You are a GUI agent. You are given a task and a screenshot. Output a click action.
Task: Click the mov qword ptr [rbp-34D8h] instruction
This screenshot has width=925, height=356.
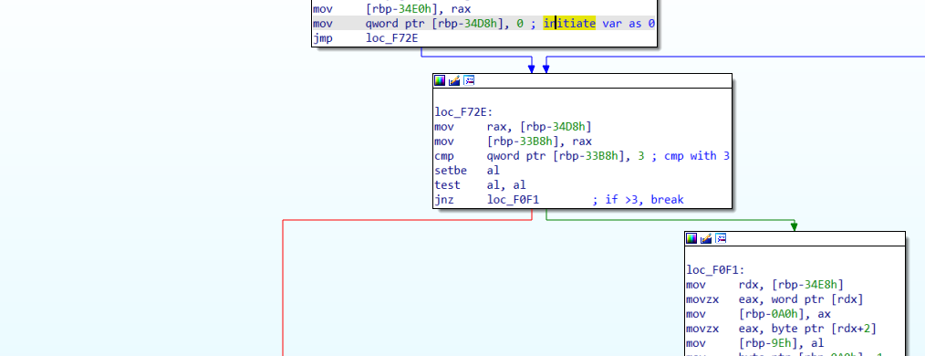(x=417, y=24)
